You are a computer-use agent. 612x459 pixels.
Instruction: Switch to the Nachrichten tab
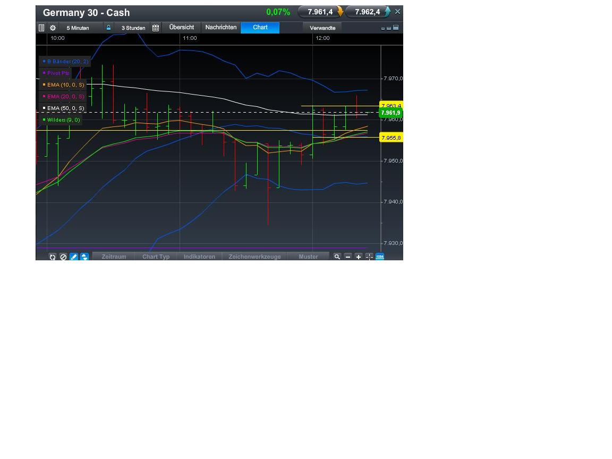point(220,27)
